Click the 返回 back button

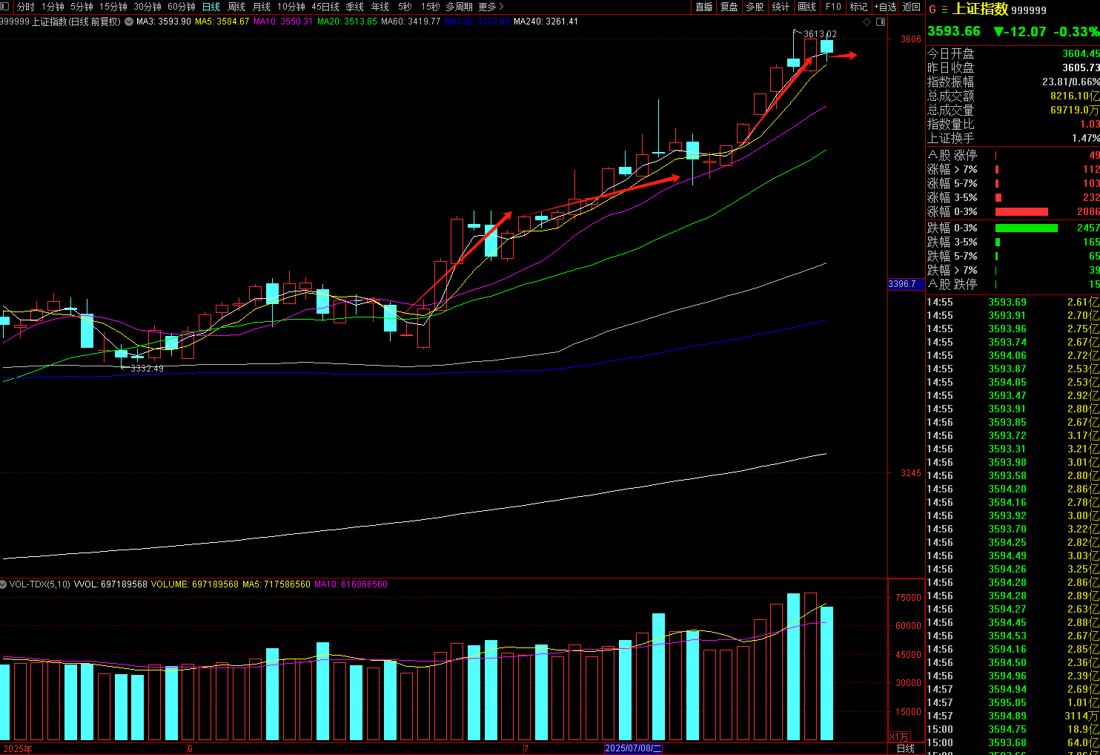click(912, 7)
